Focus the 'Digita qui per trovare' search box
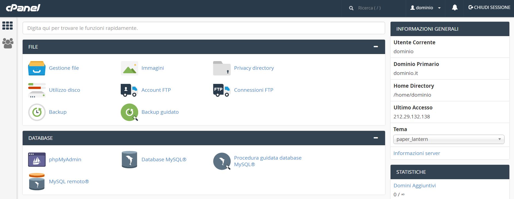 coord(204,28)
